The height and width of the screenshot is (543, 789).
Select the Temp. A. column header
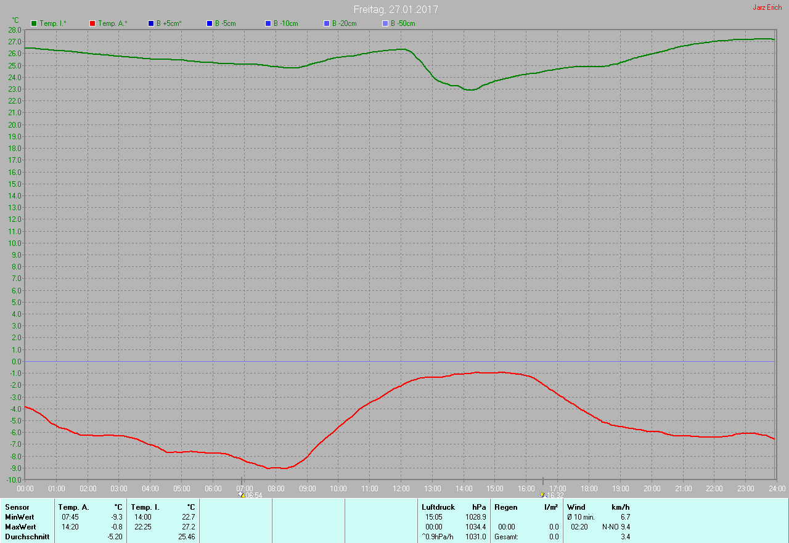point(73,507)
